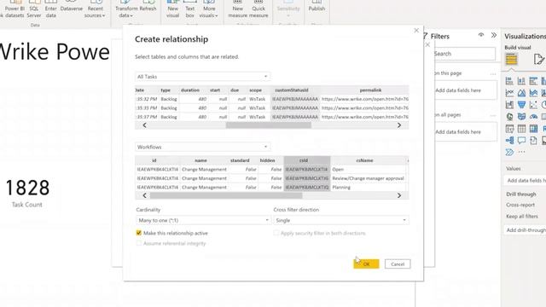Switch to Format visual icon tab

[x=538, y=59]
